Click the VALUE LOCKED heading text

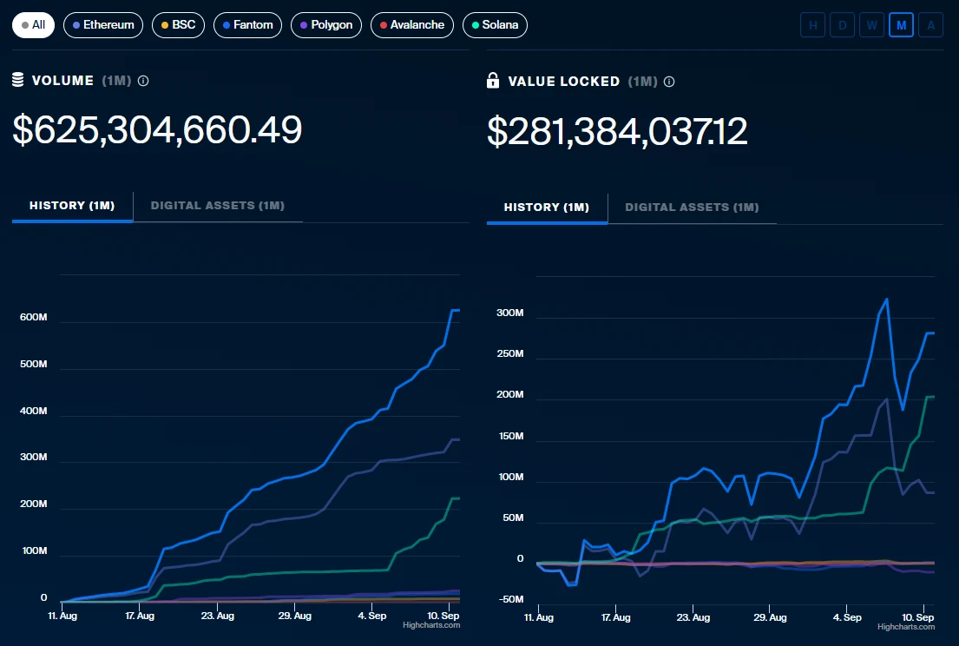pos(564,82)
